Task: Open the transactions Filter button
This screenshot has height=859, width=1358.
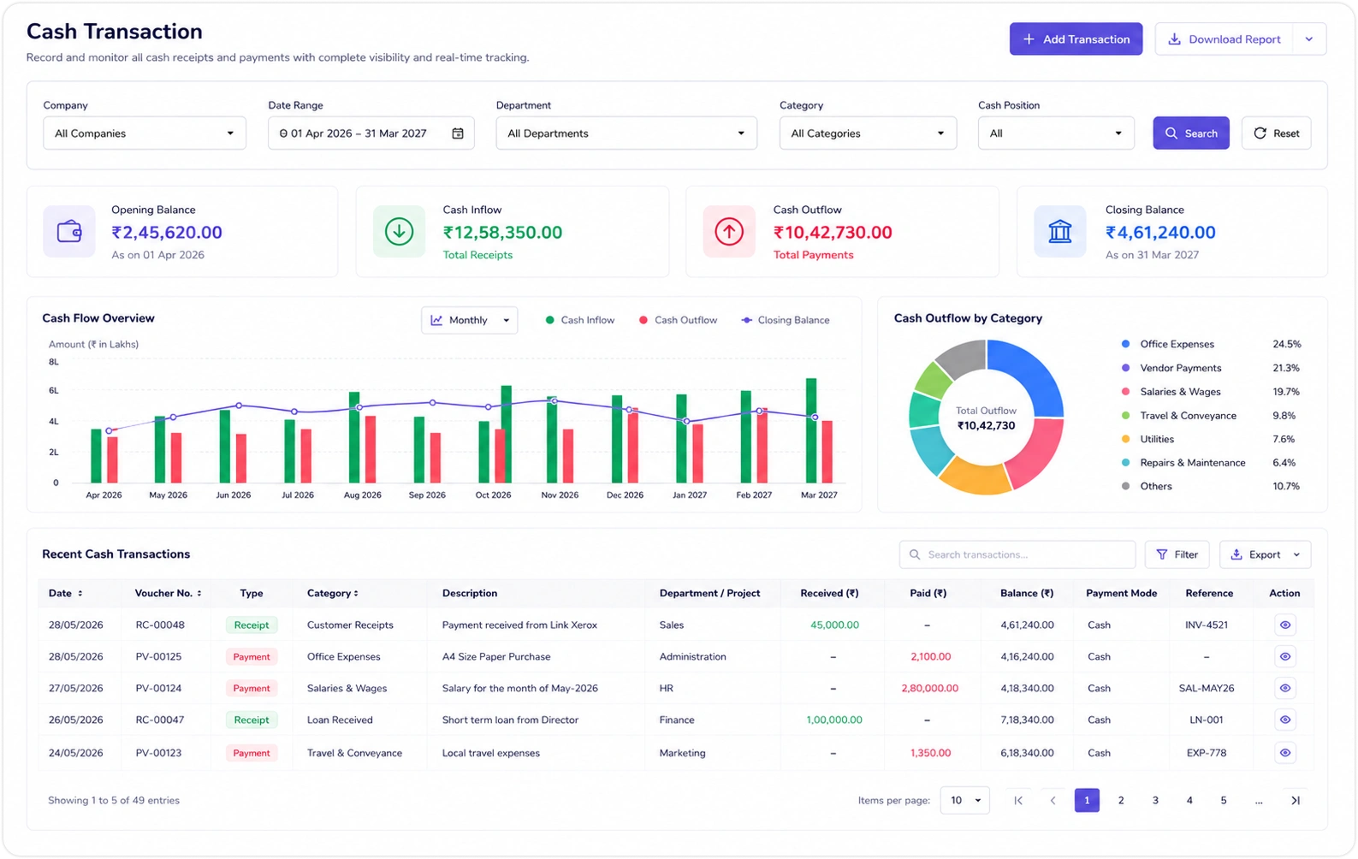Action: click(x=1177, y=554)
